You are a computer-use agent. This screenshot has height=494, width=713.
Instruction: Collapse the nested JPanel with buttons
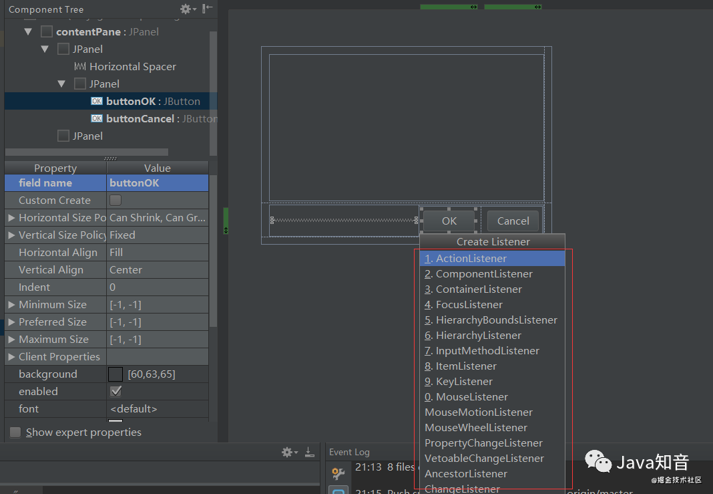click(x=61, y=84)
